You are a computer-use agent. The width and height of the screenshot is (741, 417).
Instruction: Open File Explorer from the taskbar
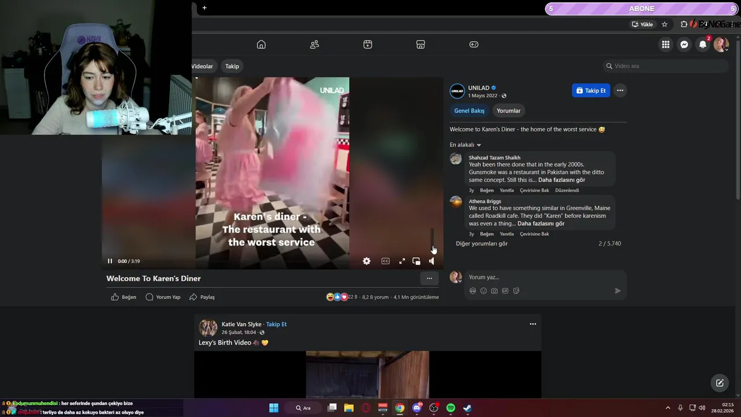(x=349, y=408)
